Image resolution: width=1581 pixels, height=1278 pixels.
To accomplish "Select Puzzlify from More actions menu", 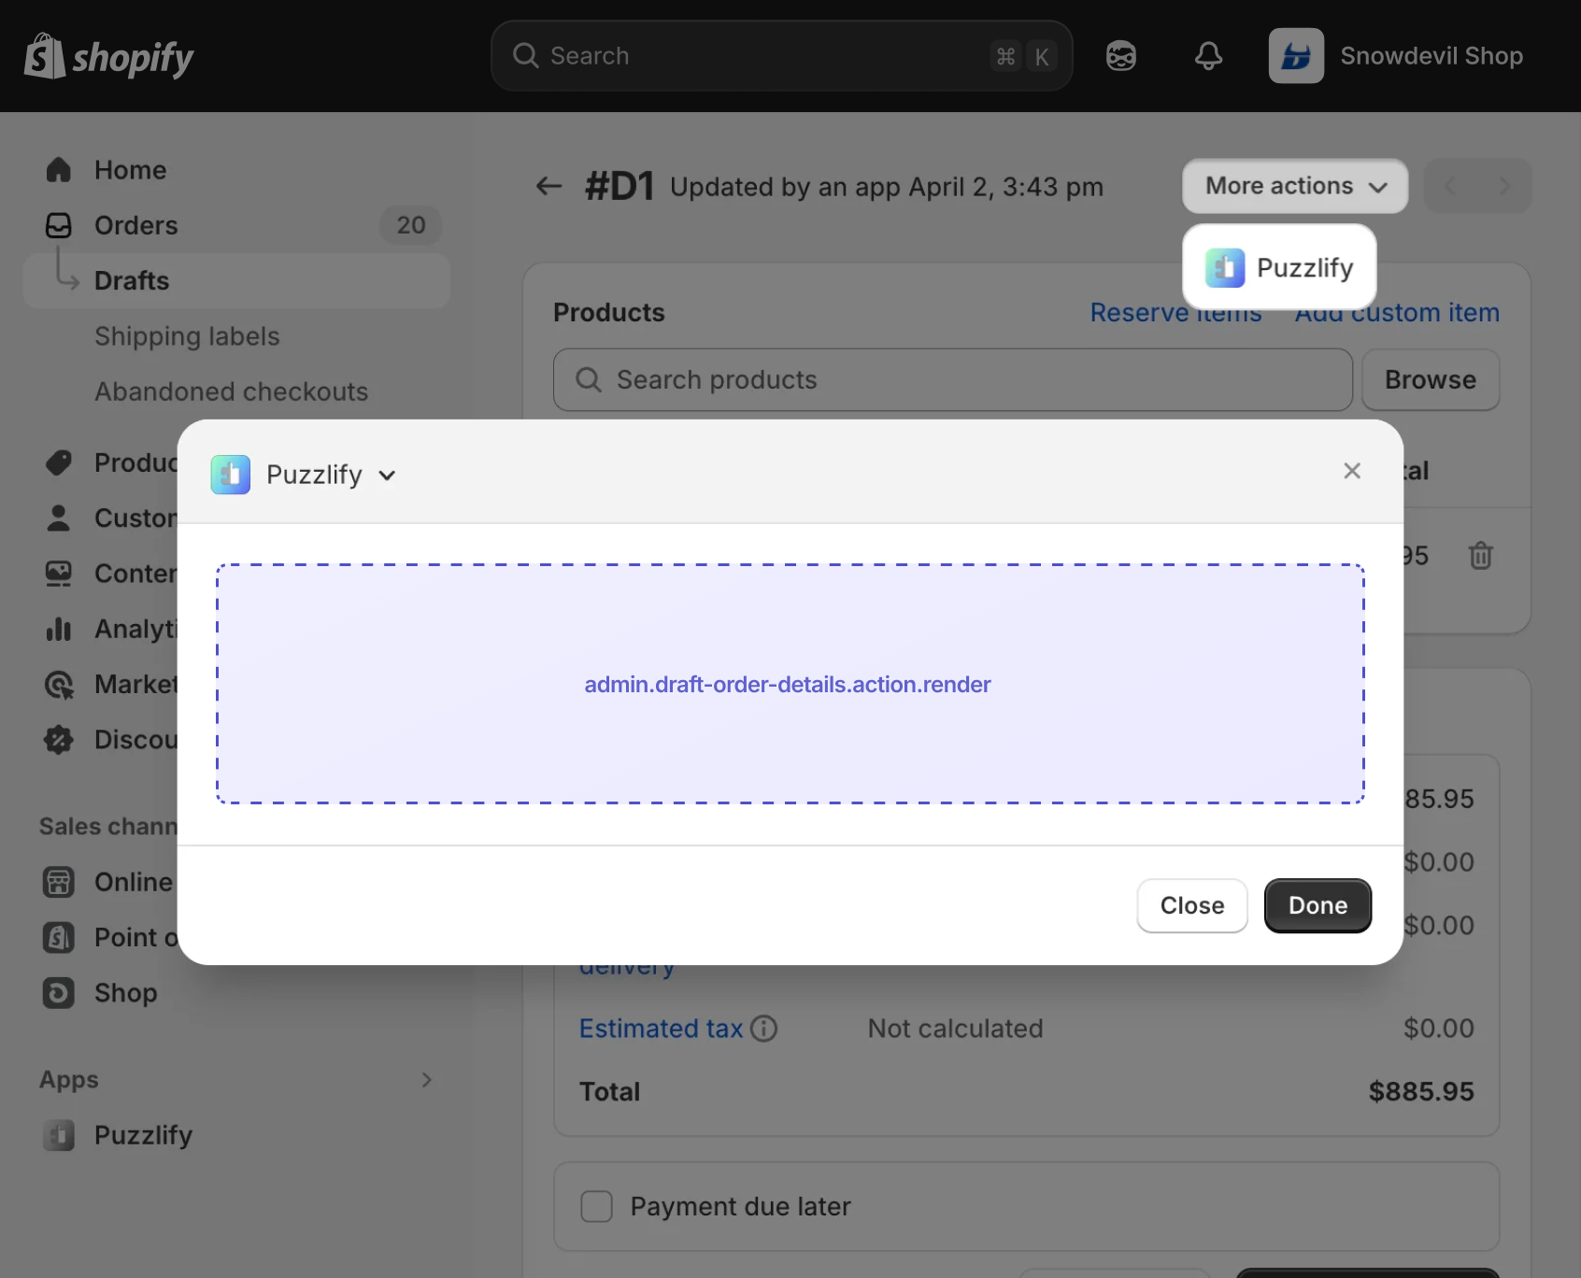I will tap(1279, 268).
